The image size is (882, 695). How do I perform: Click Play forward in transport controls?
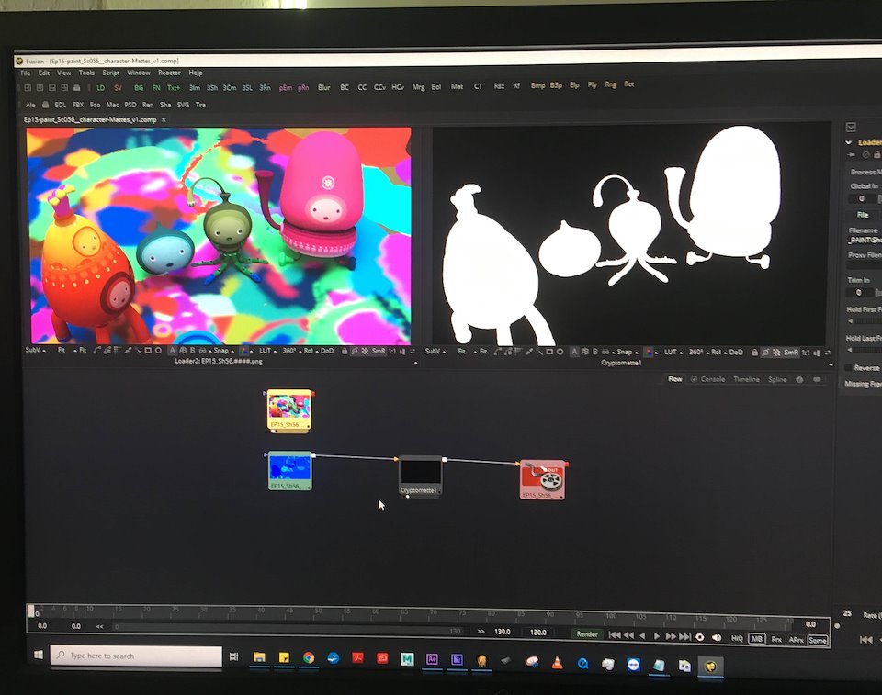pos(656,636)
